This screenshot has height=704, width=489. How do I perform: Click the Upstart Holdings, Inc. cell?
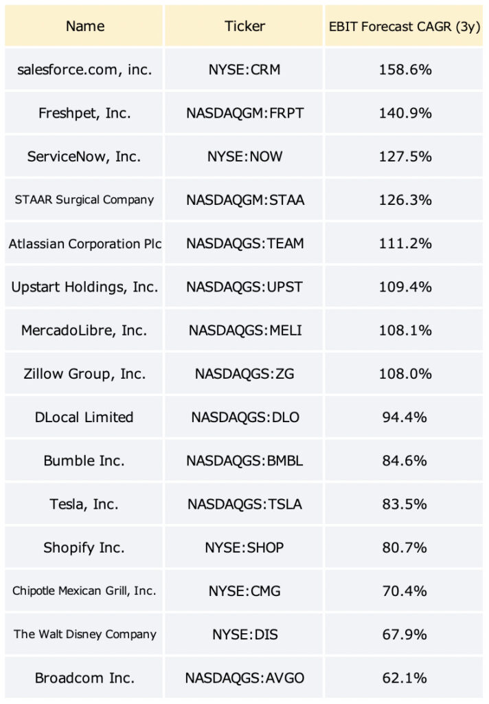click(84, 287)
